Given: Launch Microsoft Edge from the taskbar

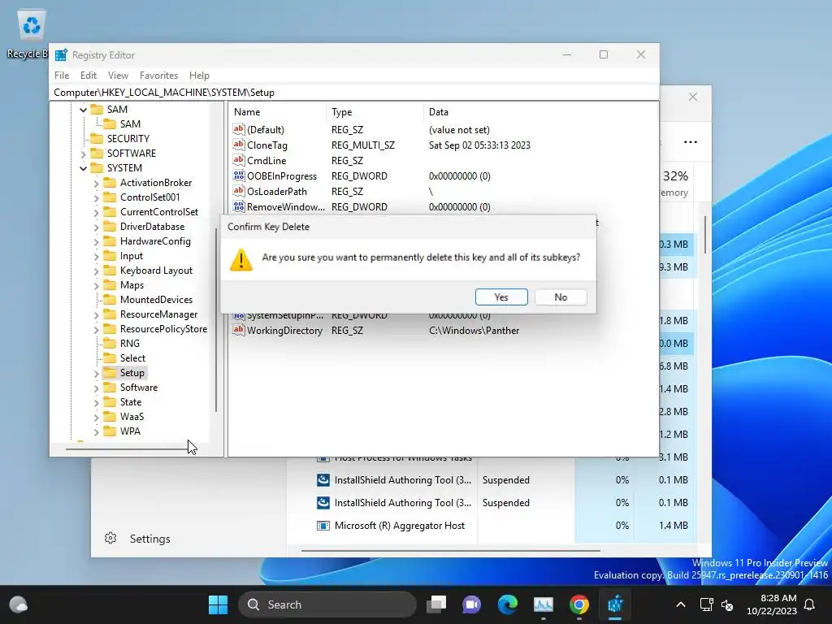Looking at the screenshot, I should 508,604.
